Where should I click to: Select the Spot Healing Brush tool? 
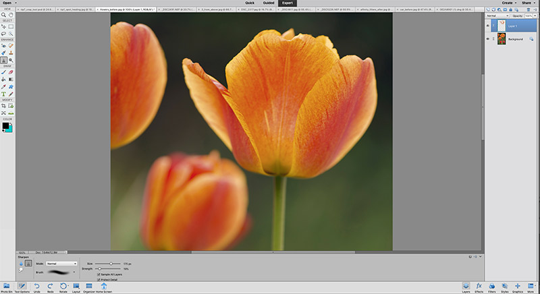[11, 45]
